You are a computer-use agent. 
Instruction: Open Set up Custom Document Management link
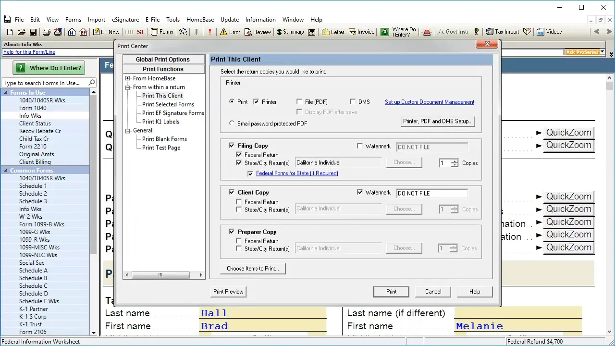click(x=430, y=102)
